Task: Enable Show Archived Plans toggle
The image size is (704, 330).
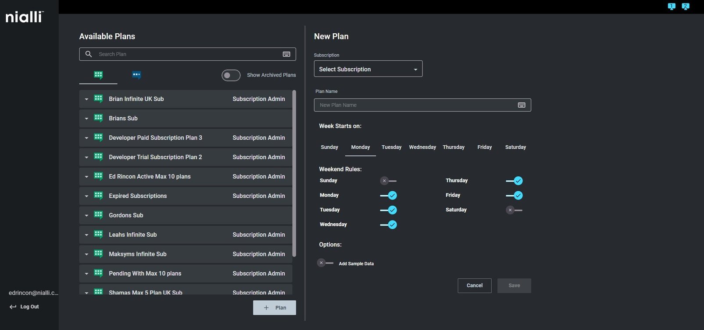Action: (x=231, y=75)
